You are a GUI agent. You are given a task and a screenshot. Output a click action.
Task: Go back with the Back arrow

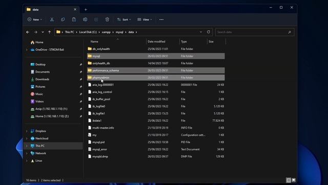(x=28, y=32)
